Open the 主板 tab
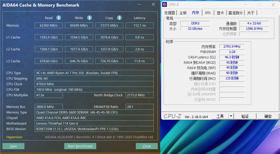The width and height of the screenshot is (280, 154). tap(183, 13)
